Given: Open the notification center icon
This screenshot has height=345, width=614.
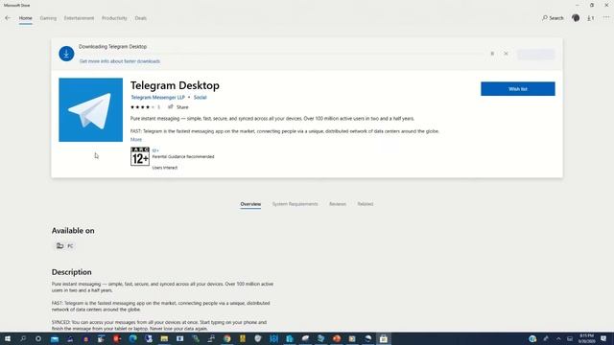Looking at the screenshot, I should pos(603,338).
